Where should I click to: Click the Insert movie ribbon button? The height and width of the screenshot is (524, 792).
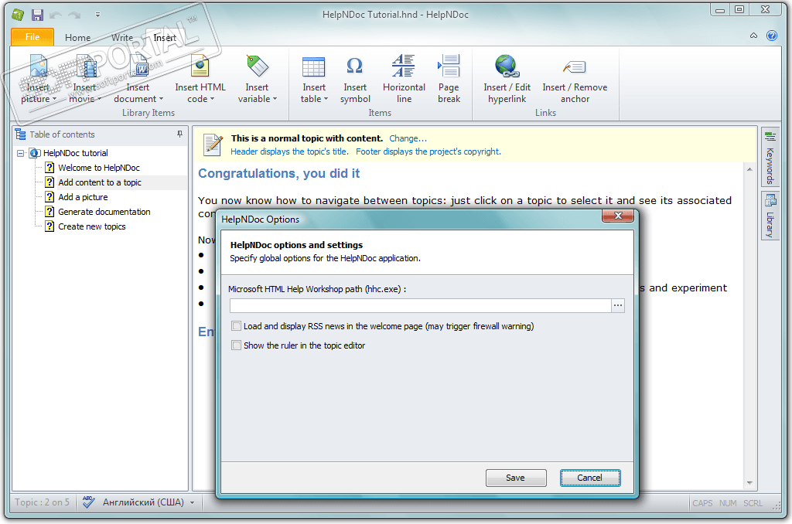85,78
